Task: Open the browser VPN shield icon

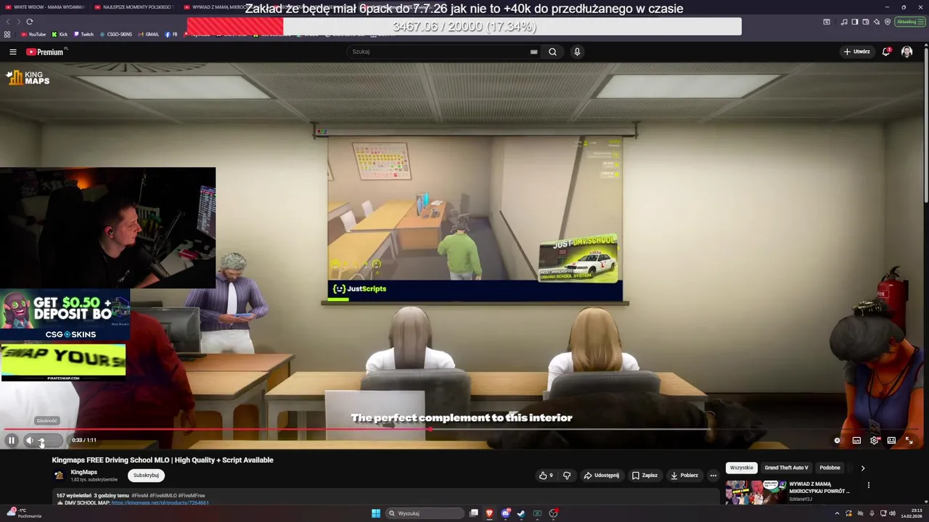Action: [888, 22]
